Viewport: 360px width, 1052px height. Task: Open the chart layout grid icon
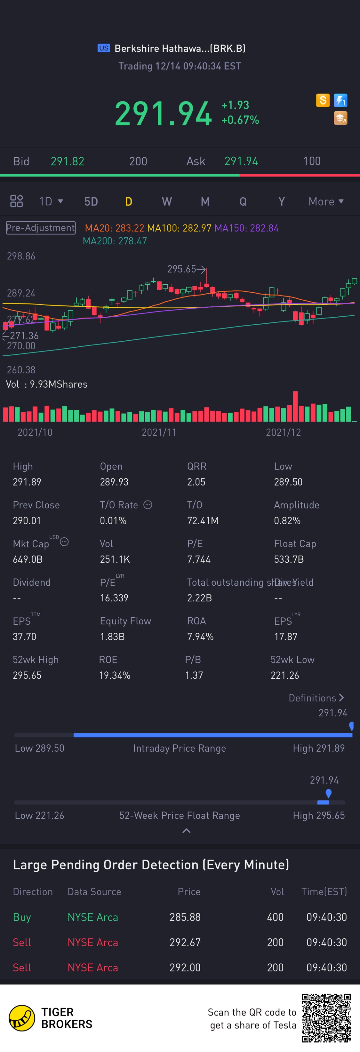coord(16,201)
